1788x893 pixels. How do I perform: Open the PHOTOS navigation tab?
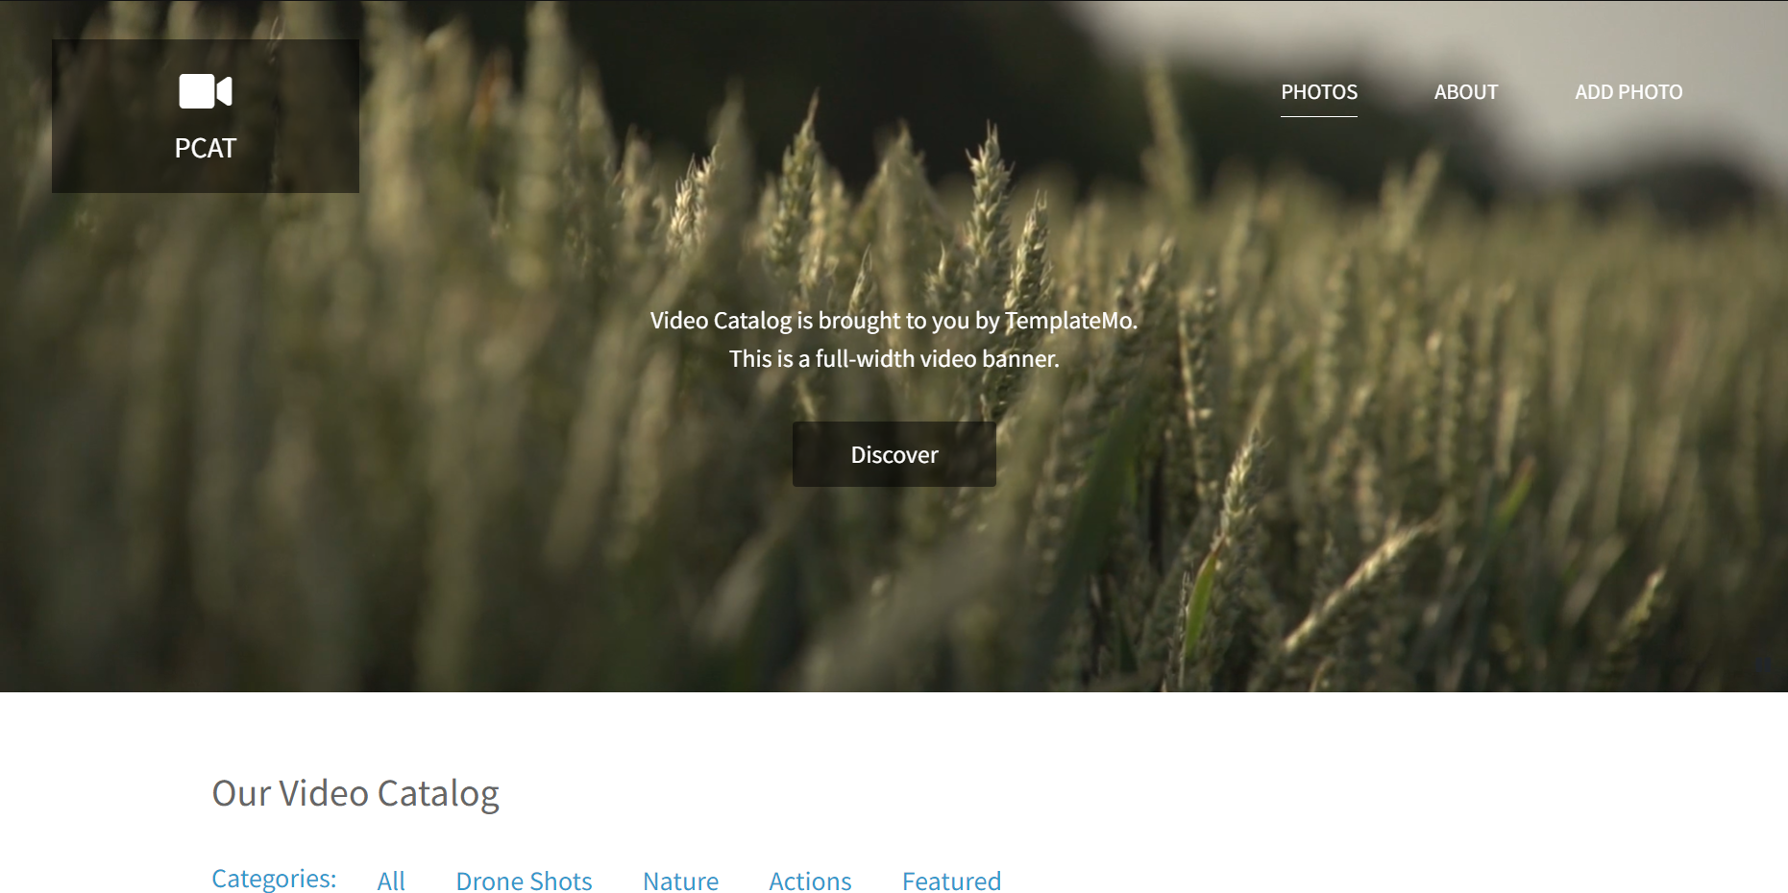[1319, 92]
